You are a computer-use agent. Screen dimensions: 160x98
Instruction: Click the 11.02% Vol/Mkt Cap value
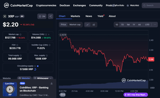[41, 48]
